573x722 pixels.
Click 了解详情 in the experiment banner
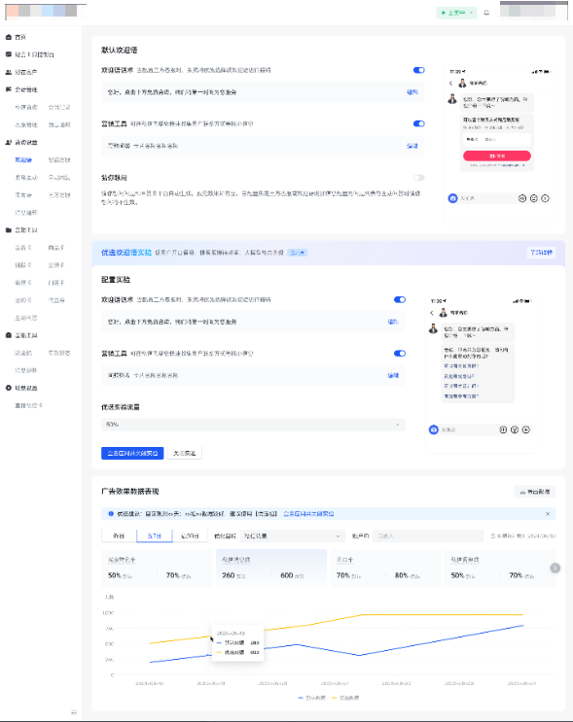pos(541,253)
